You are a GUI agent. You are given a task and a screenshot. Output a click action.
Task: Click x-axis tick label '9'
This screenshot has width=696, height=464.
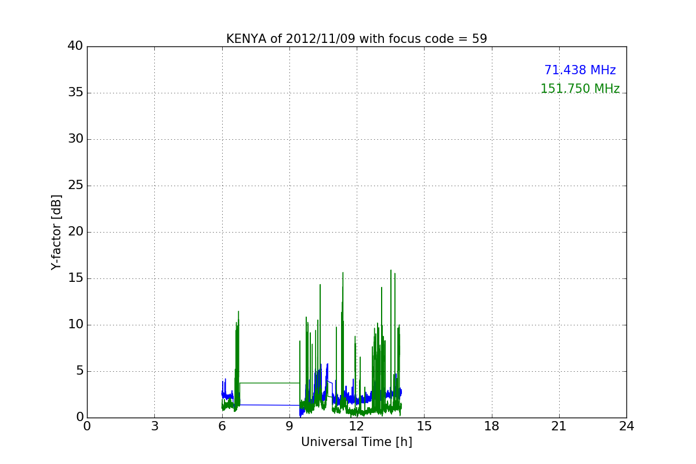click(x=289, y=426)
